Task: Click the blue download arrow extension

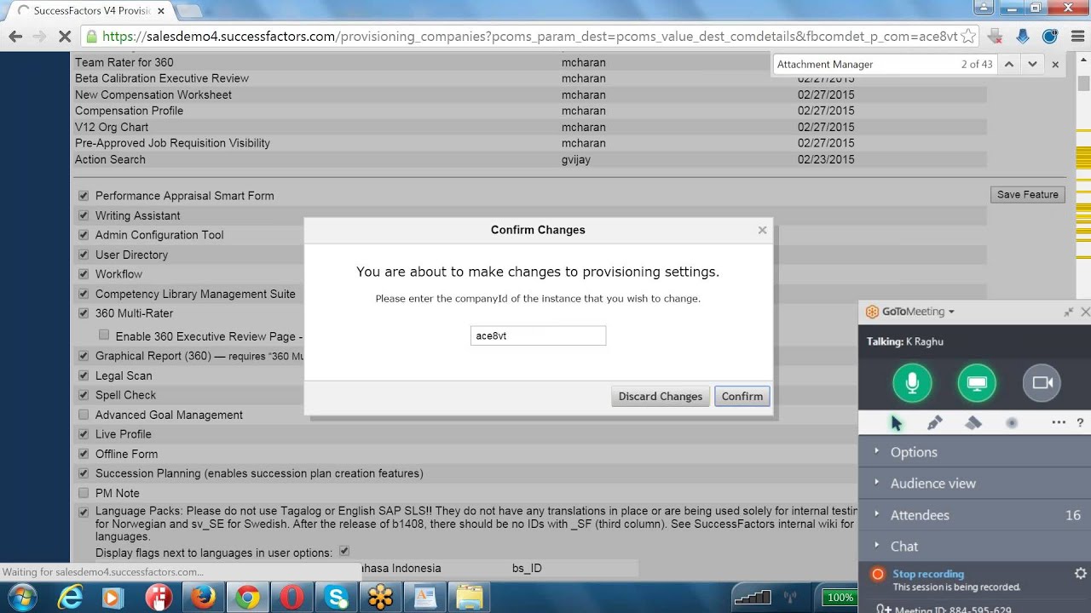Action: [1023, 37]
